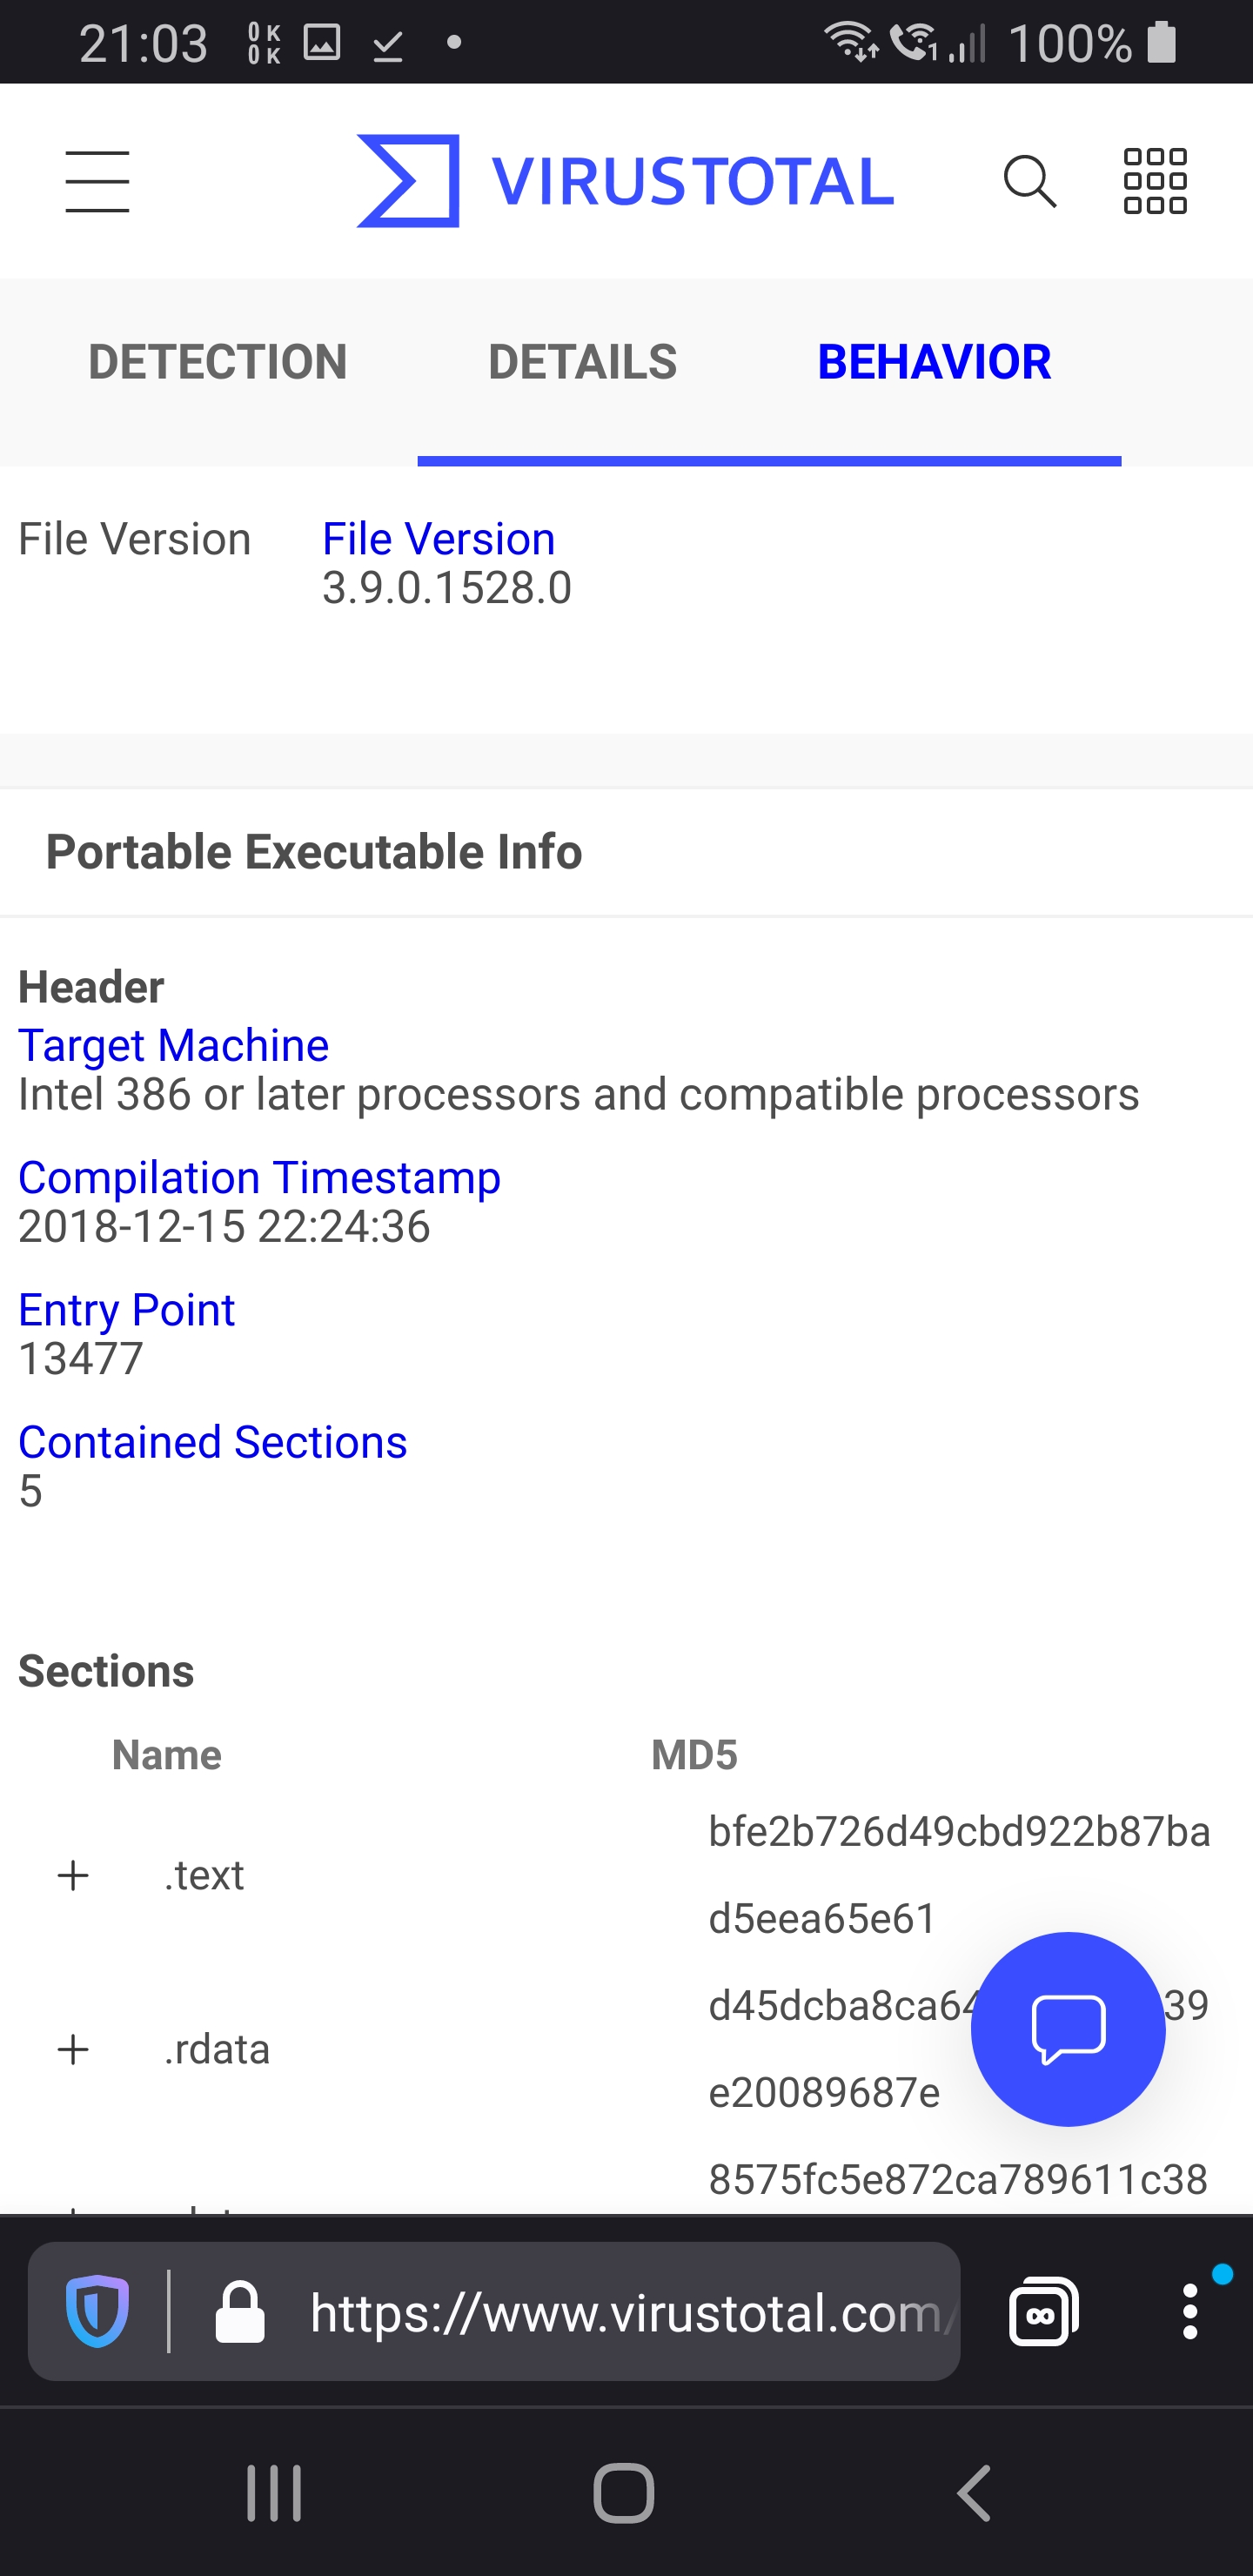Viewport: 1253px width, 2576px height.
Task: Expand the .rdata section row
Action: 72,2049
